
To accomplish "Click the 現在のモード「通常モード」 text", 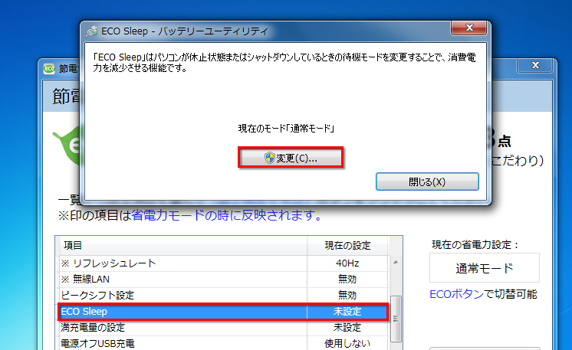I will [286, 128].
